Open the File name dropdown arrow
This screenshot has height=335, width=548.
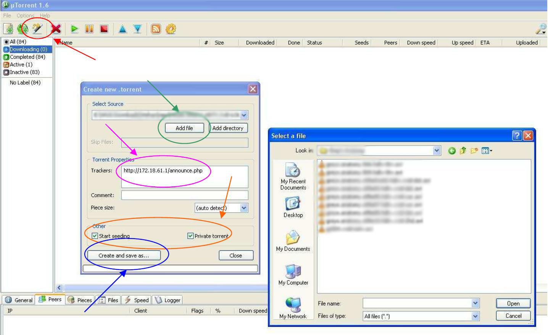475,303
